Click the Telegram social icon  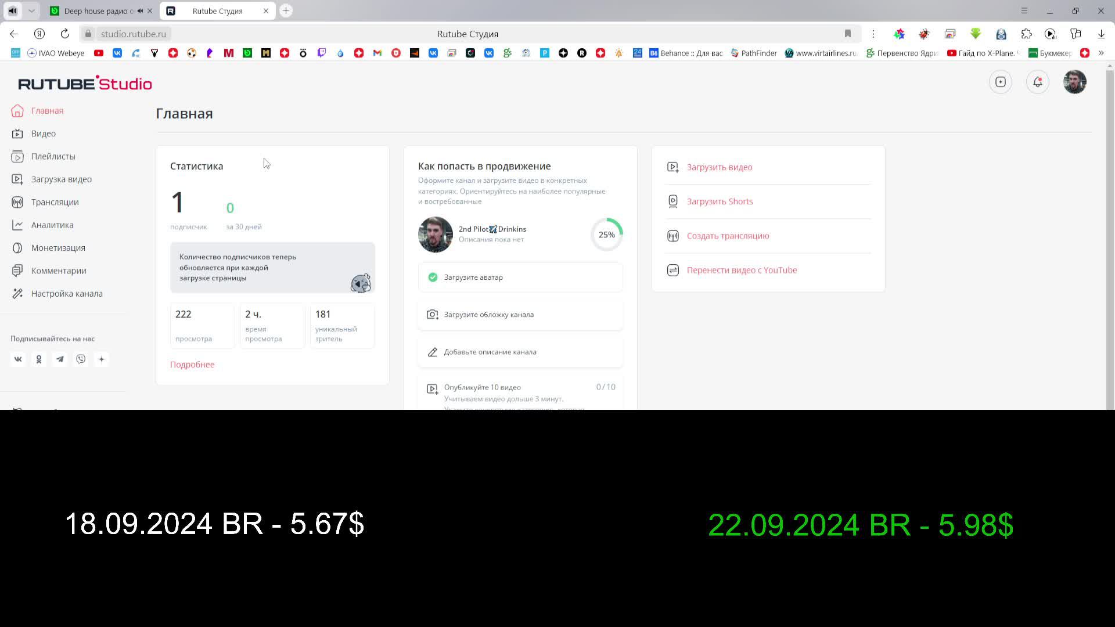60,359
